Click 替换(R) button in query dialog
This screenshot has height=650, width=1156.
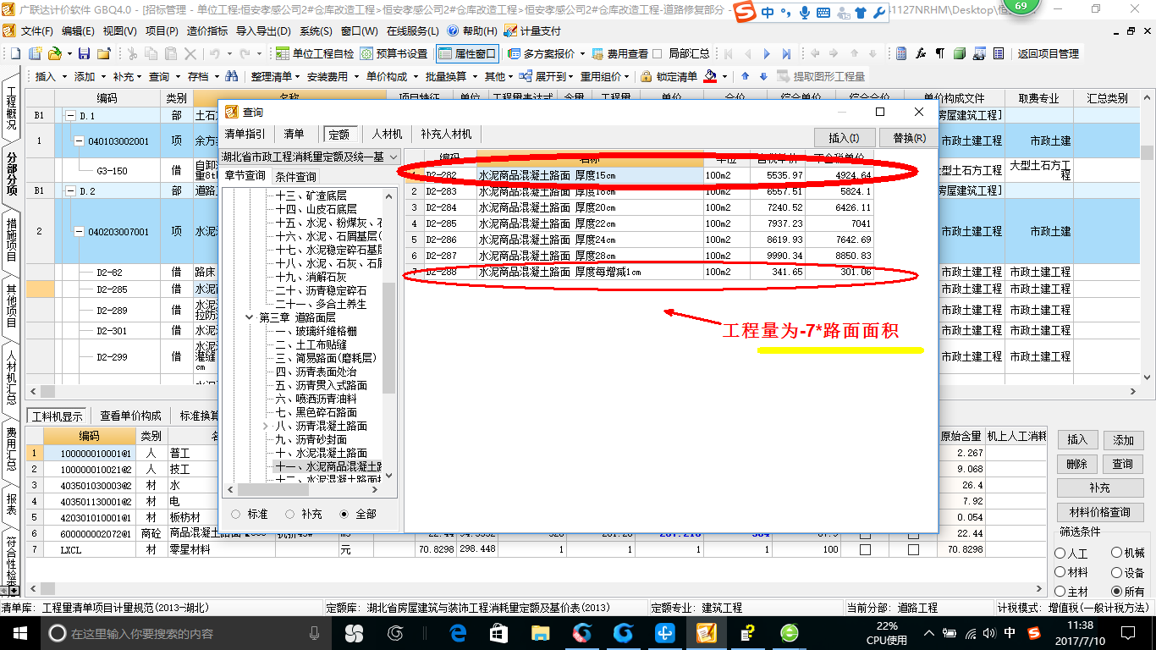click(x=909, y=137)
